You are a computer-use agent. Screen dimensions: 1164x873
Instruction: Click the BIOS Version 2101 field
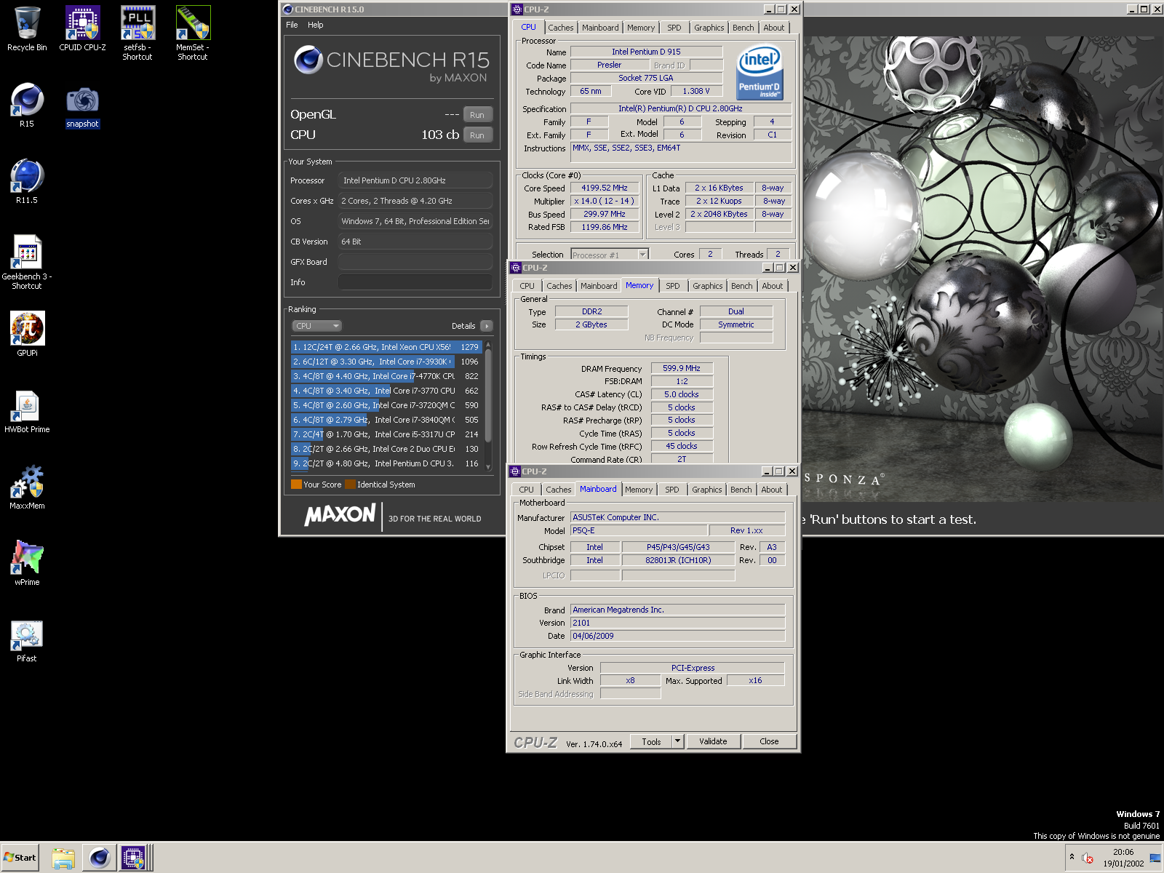pos(678,623)
